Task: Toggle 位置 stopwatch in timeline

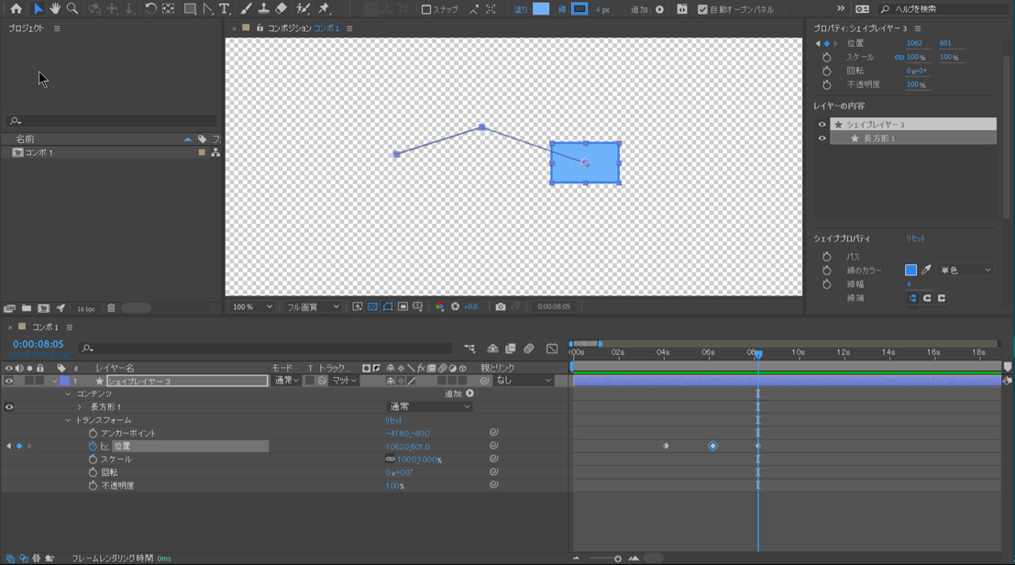Action: (x=93, y=447)
